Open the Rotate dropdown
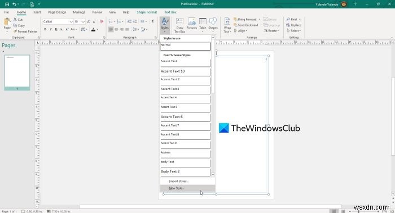 pyautogui.click(x=271, y=31)
